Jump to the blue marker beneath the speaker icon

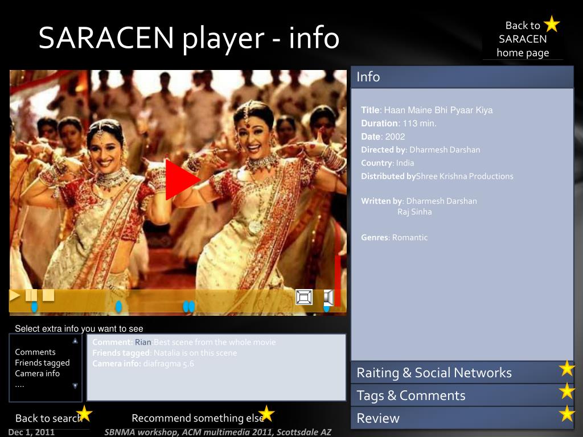point(326,308)
